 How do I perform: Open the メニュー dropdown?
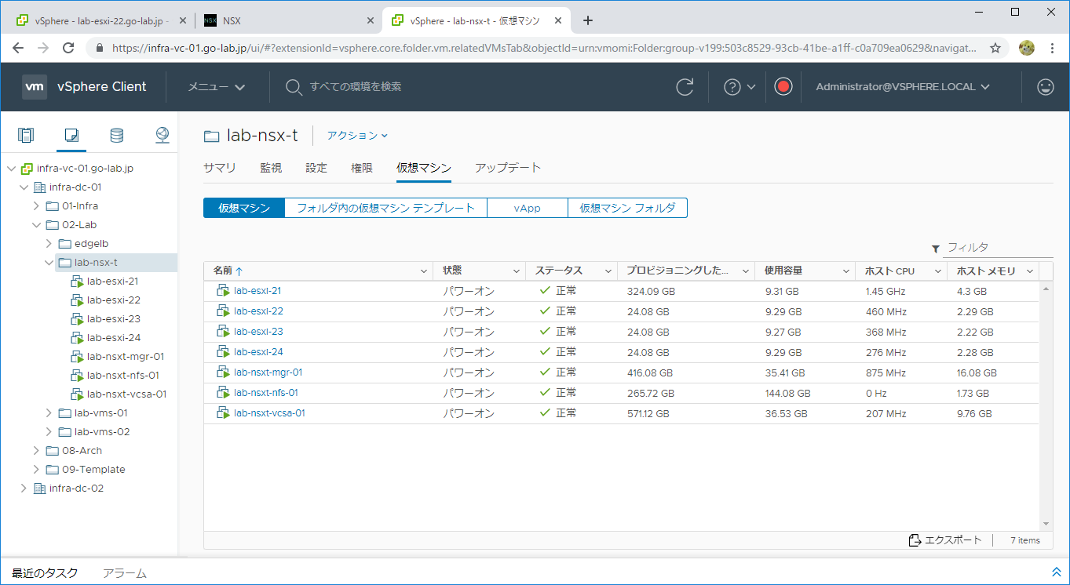[217, 87]
